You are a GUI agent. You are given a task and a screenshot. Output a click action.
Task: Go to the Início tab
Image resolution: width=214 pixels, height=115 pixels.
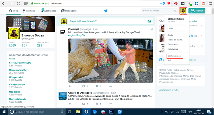click(14, 11)
